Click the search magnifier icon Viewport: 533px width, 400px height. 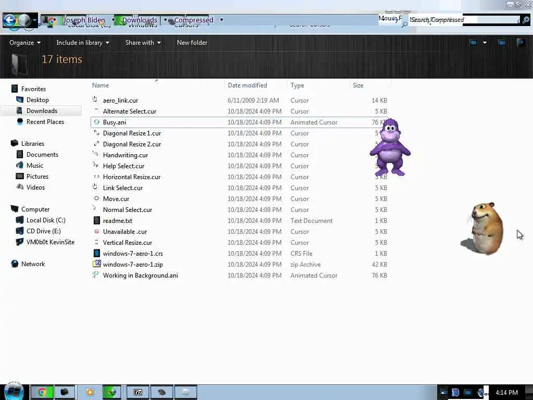coord(526,20)
